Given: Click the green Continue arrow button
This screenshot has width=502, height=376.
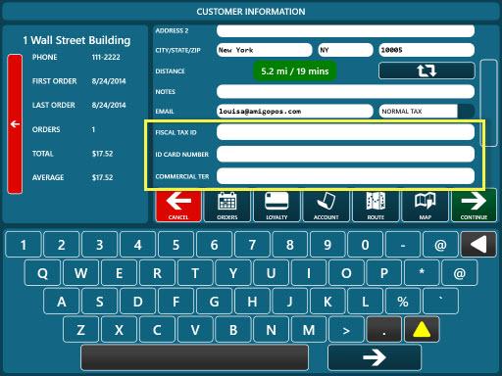Looking at the screenshot, I should click(474, 206).
